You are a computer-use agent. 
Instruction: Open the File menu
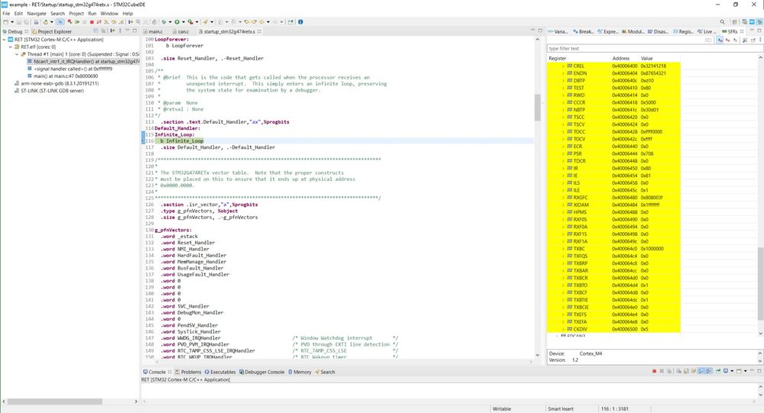click(6, 14)
